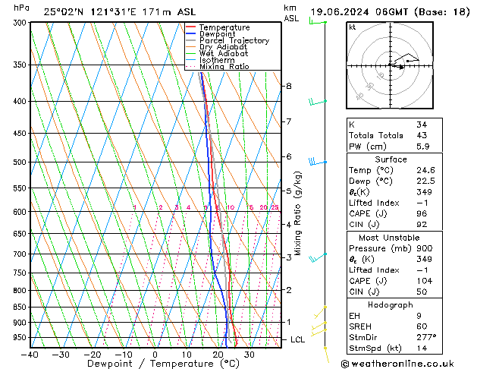The width and height of the screenshot is (477, 369).
Task: Click the Hodograph section heading
Action: [391, 305]
